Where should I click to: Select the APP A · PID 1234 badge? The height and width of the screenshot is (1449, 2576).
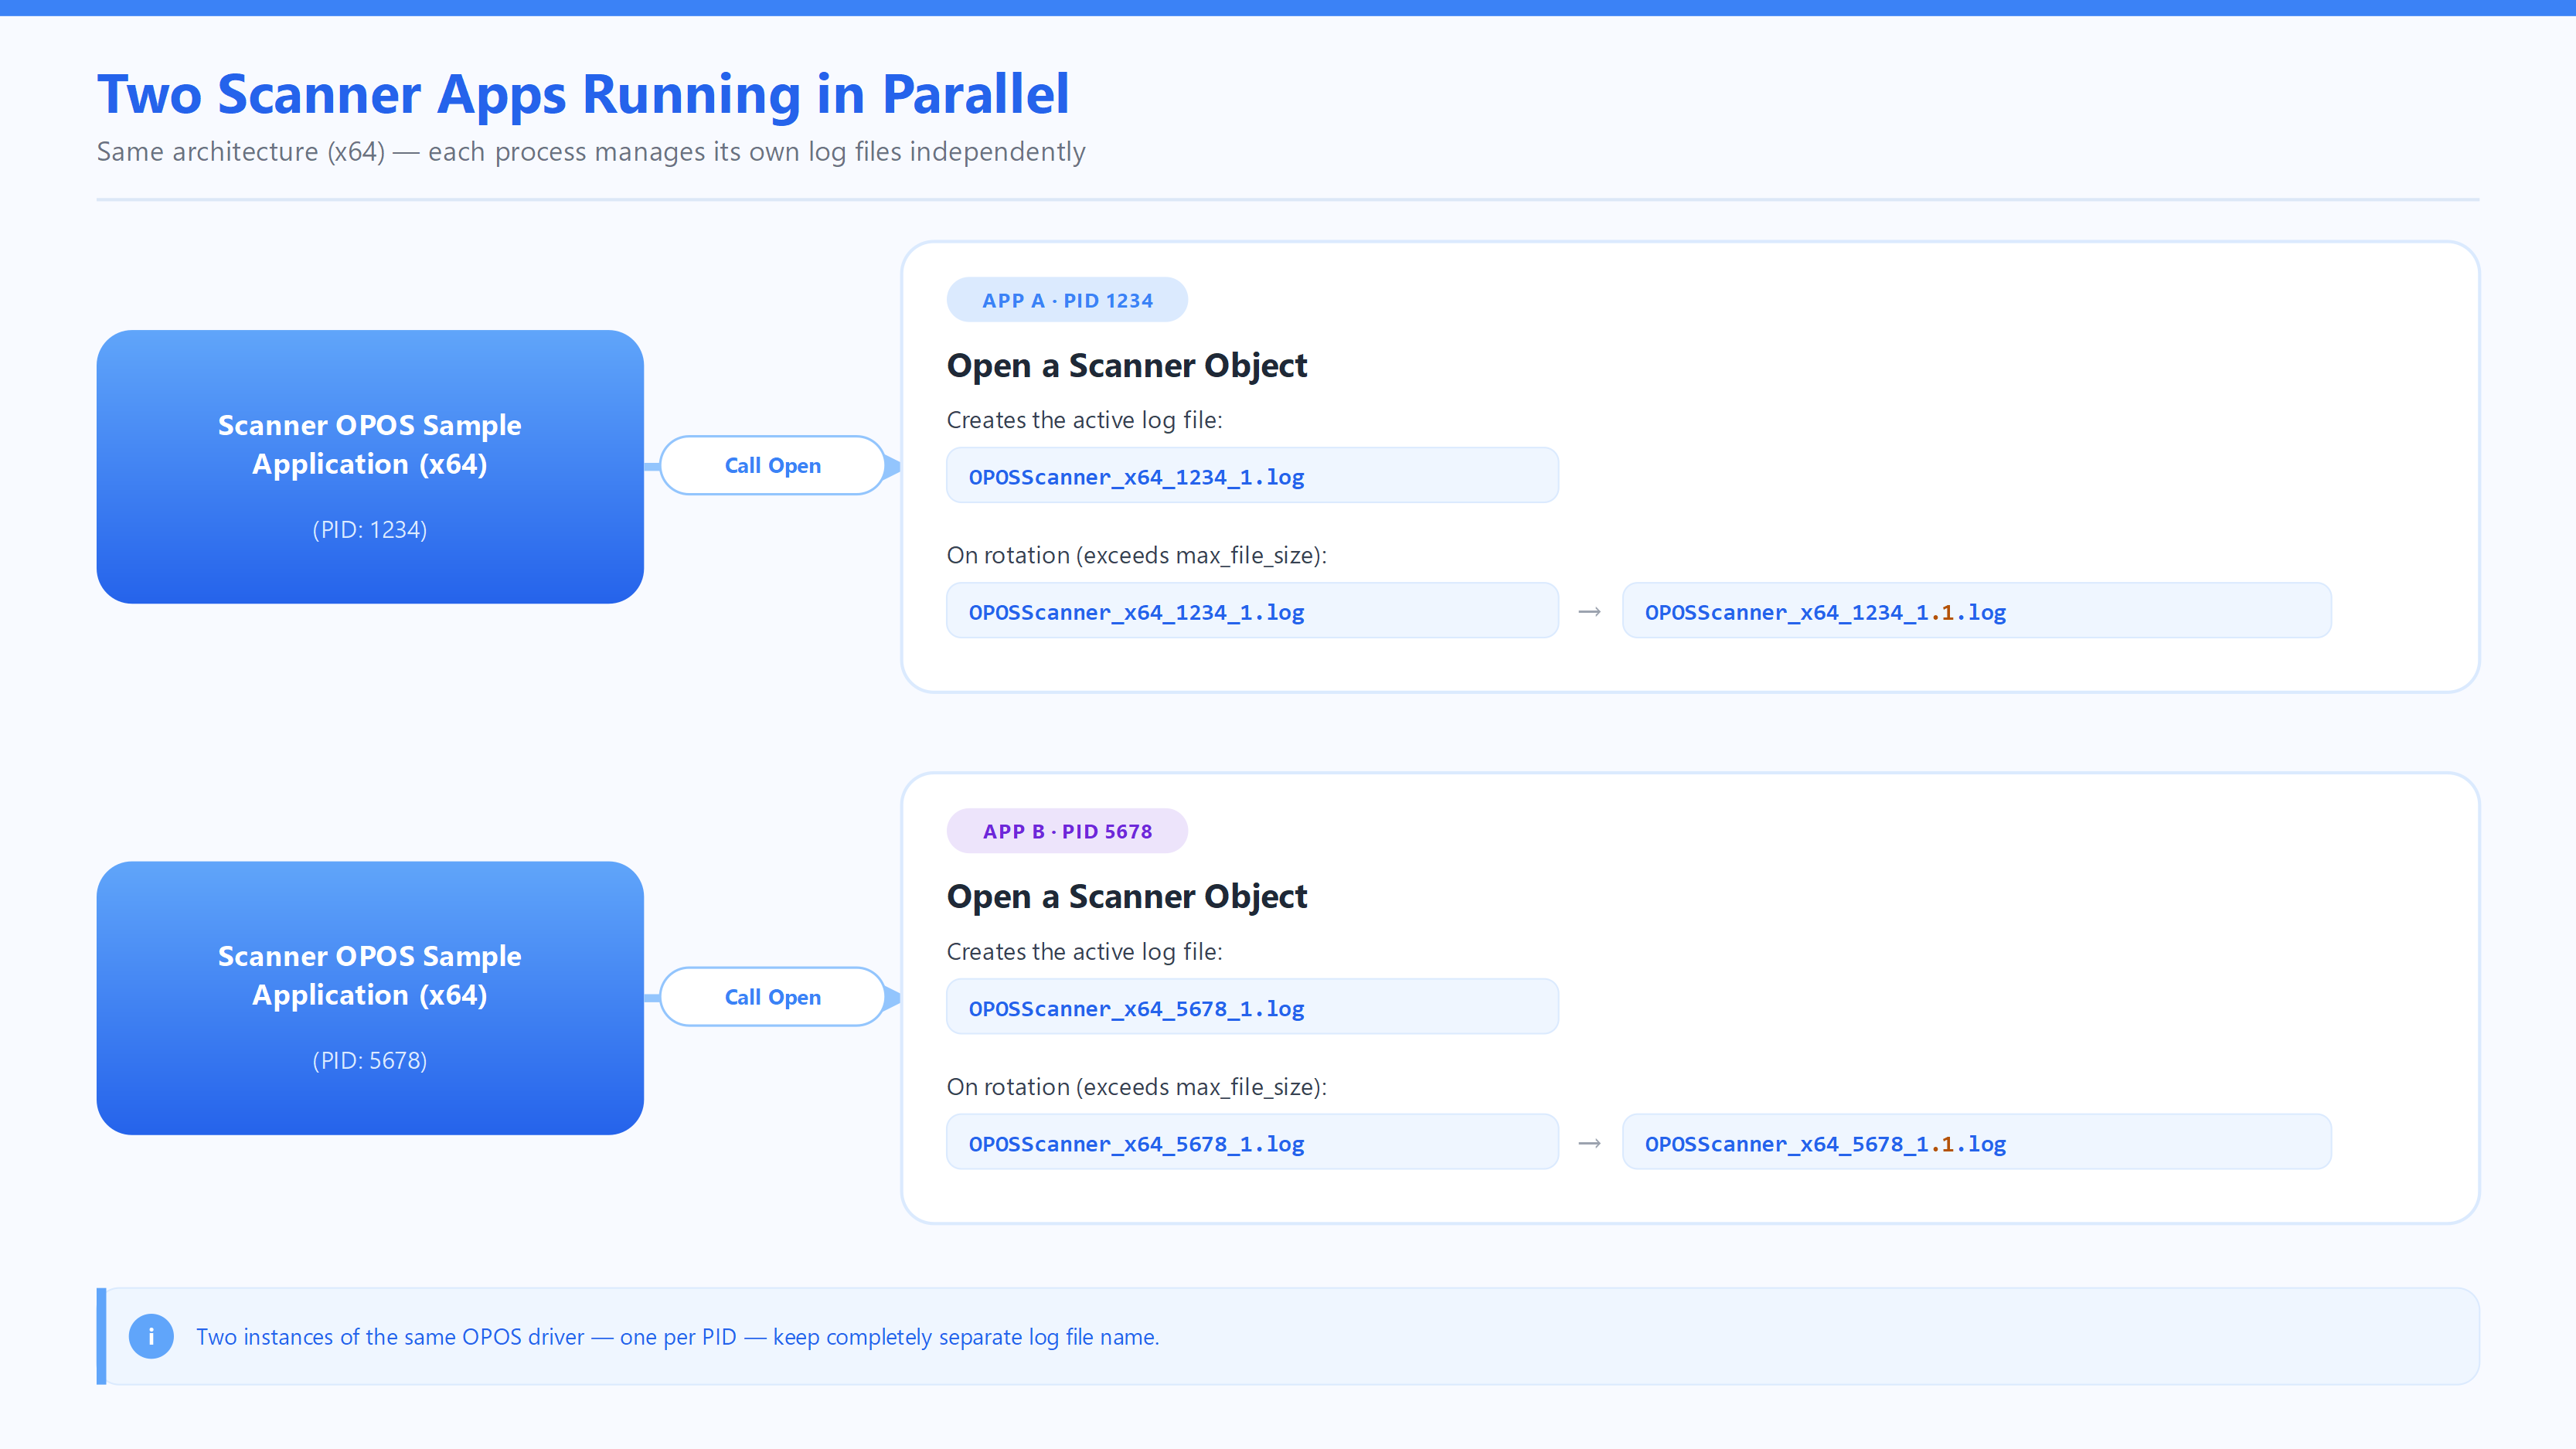tap(1067, 300)
